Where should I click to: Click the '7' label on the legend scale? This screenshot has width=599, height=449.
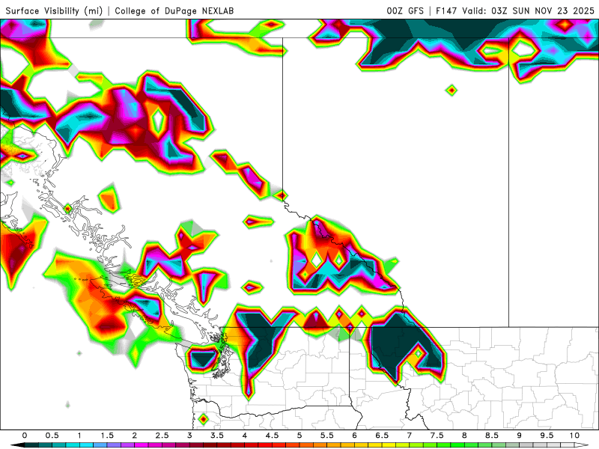click(410, 436)
